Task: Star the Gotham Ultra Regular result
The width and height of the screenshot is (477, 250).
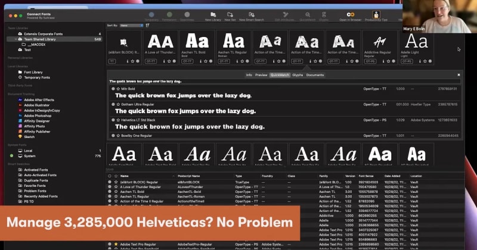Action: pyautogui.click(x=118, y=105)
